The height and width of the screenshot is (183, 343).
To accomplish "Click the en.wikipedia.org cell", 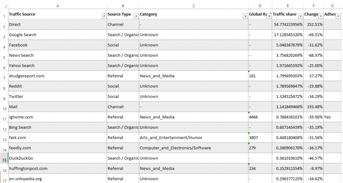I will tap(58, 179).
